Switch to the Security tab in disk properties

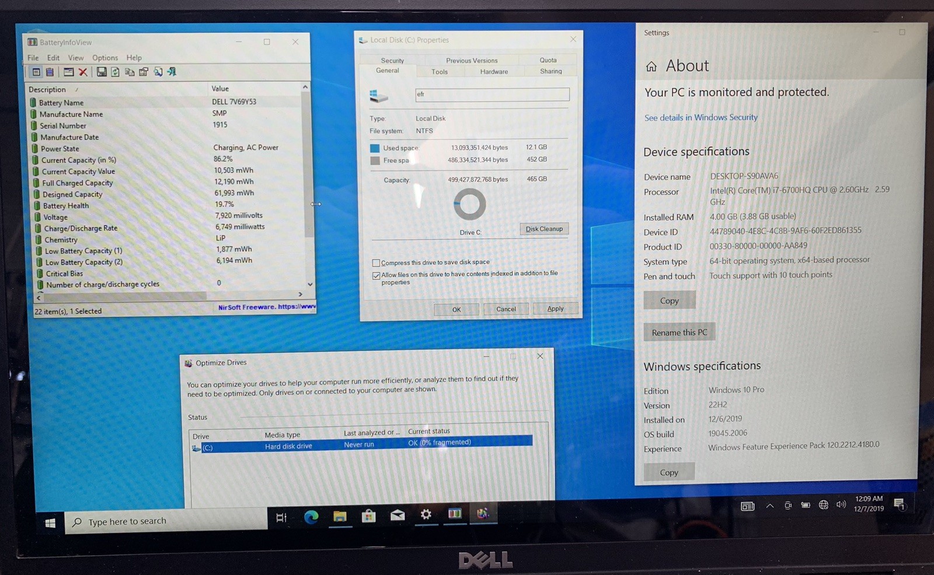point(392,60)
